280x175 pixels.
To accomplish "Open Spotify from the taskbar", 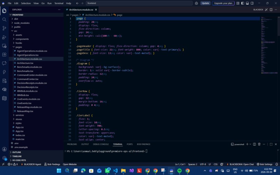I will point(180,171).
